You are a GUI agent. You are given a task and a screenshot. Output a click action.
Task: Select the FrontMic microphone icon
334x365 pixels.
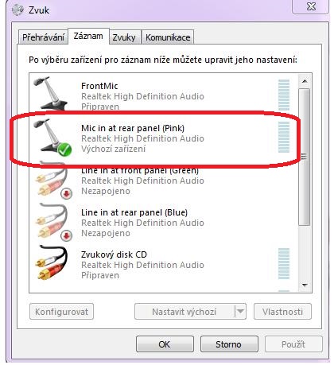51,93
